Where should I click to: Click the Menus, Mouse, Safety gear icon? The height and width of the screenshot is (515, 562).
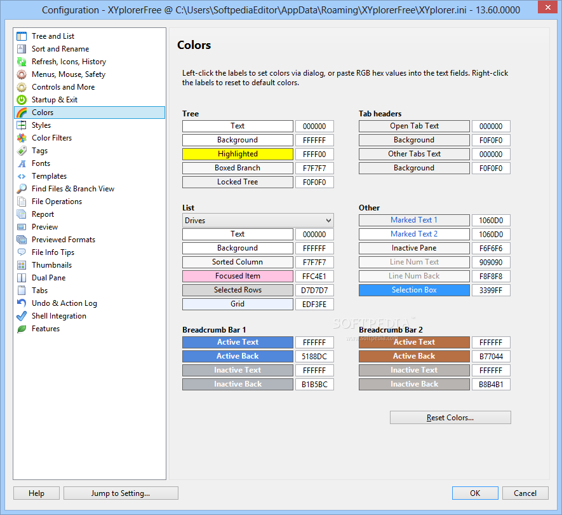coord(22,74)
